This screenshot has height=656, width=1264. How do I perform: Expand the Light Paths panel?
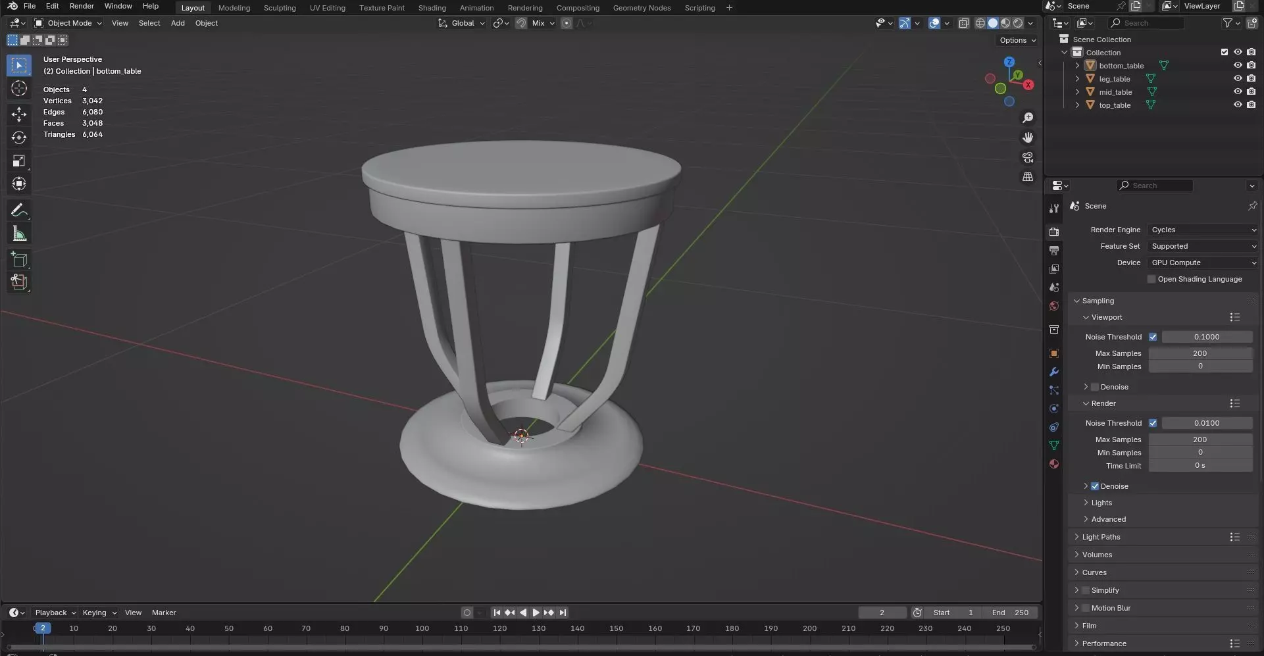pos(1101,537)
